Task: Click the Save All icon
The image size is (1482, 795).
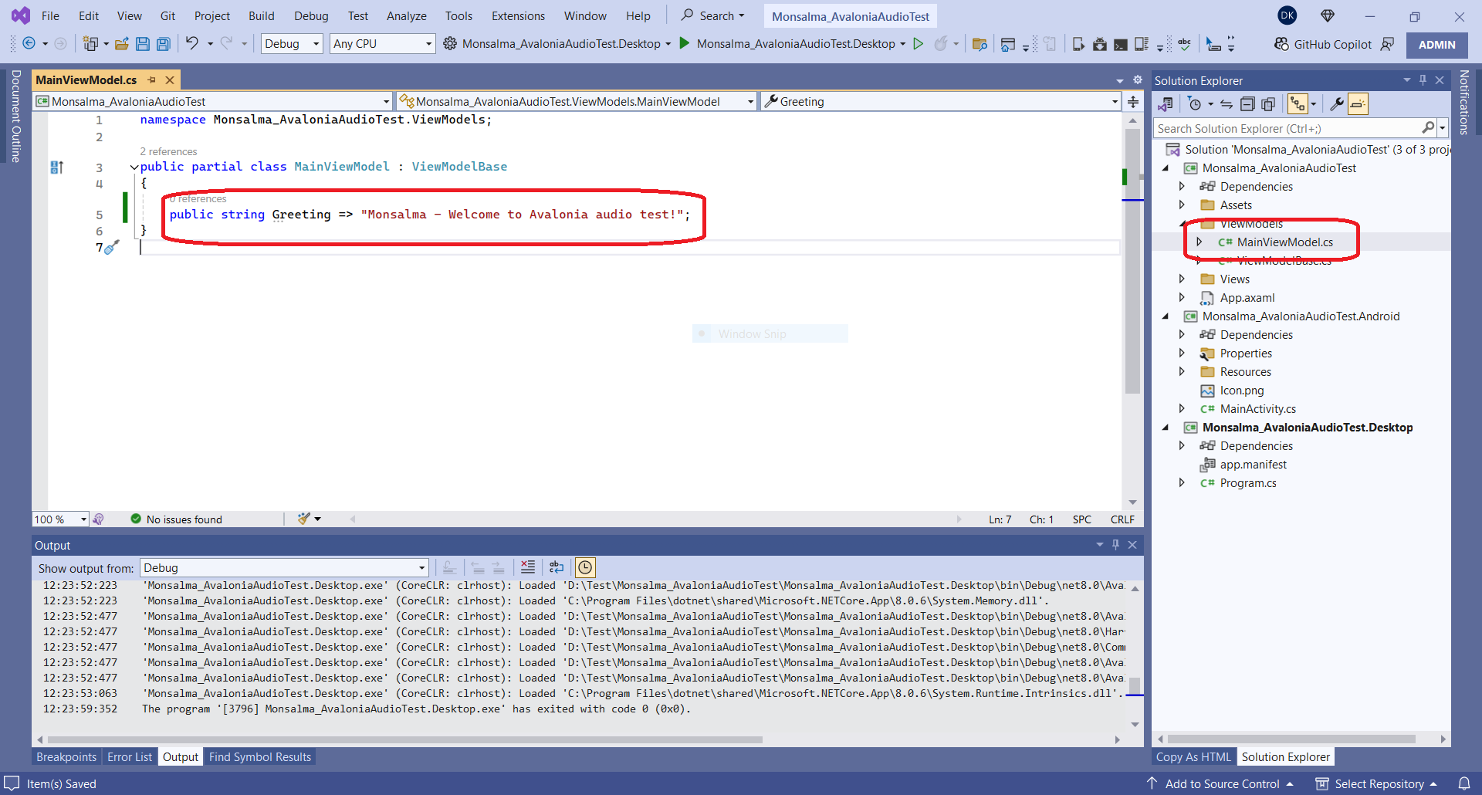Action: [164, 44]
